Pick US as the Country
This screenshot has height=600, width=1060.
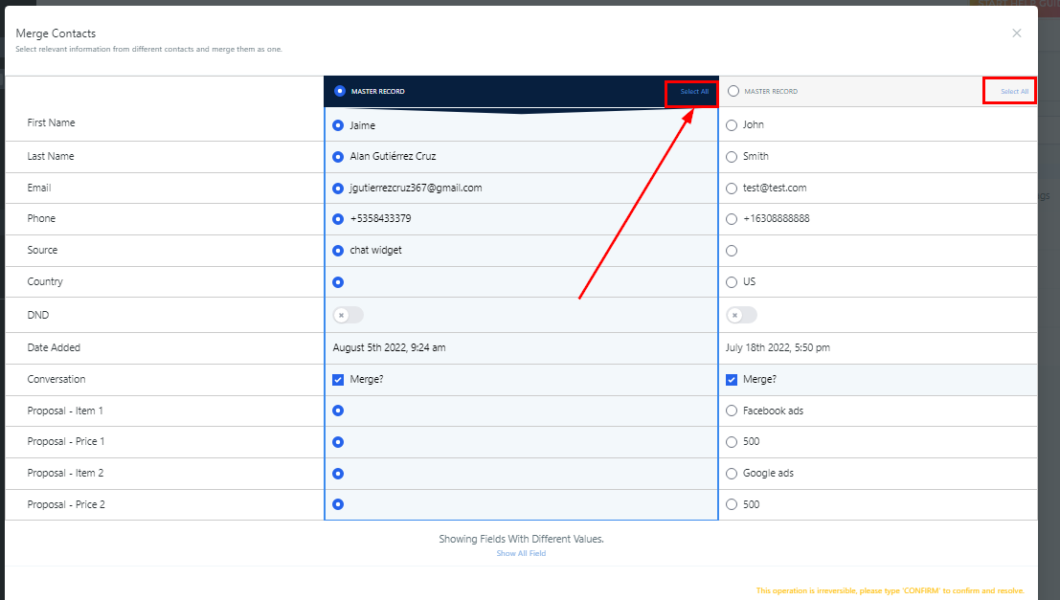(x=733, y=282)
